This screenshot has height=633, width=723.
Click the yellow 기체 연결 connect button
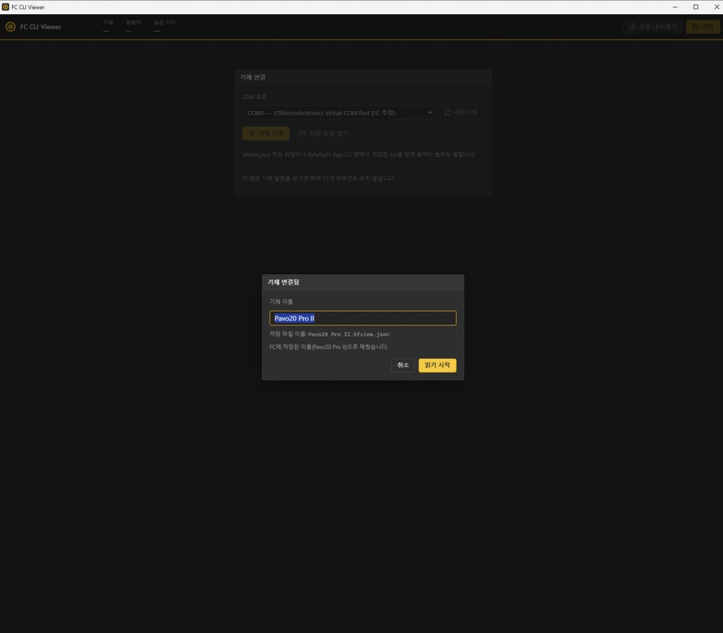tap(266, 133)
